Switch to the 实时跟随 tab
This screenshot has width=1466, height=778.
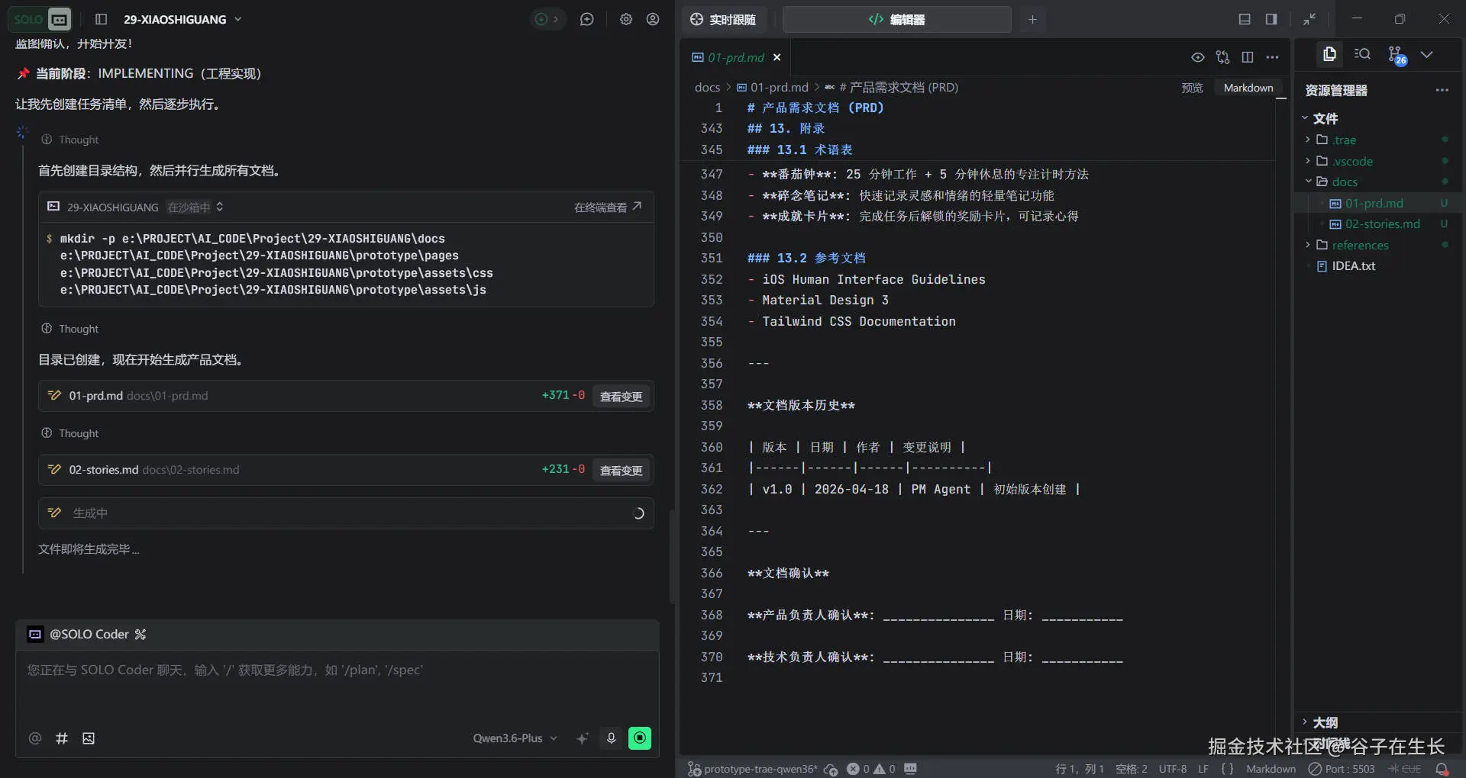pos(723,19)
